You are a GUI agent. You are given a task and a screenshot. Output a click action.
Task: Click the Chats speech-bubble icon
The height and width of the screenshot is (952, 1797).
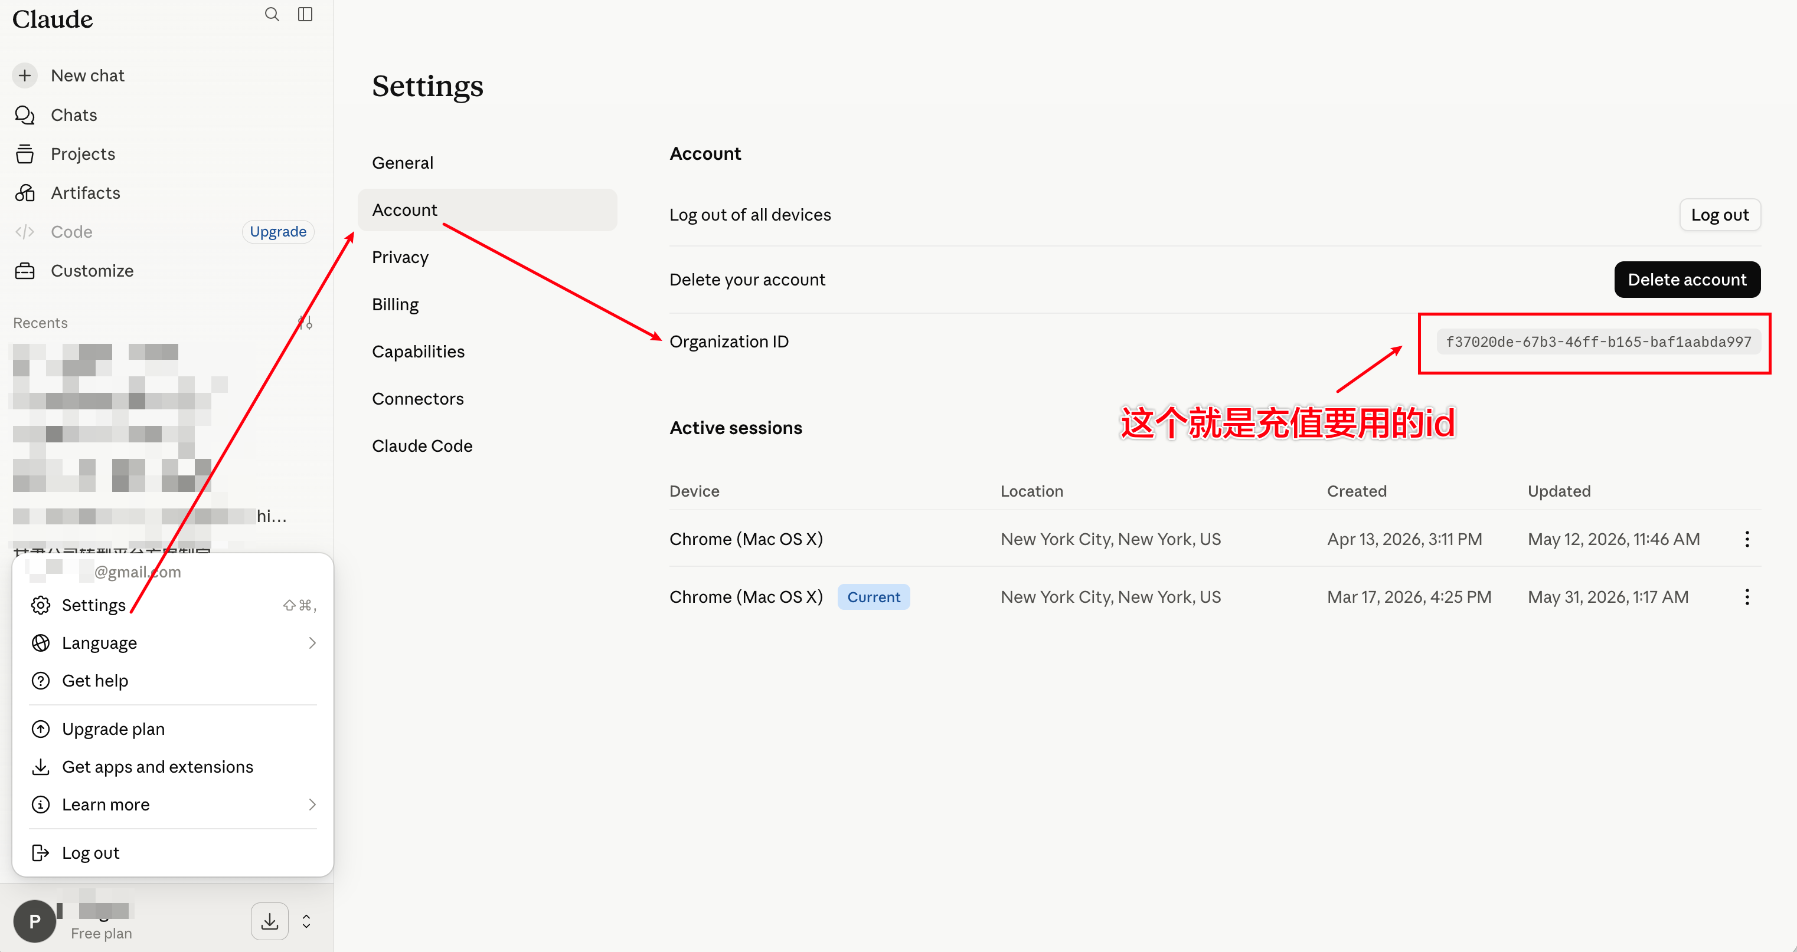click(25, 115)
